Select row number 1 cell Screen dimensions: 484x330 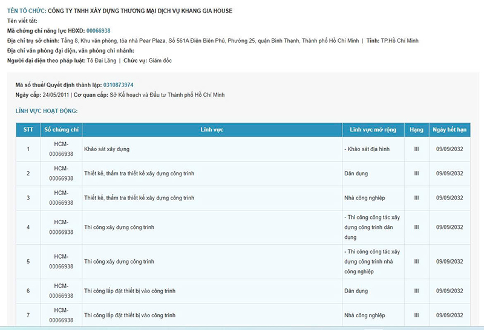[x=28, y=149]
